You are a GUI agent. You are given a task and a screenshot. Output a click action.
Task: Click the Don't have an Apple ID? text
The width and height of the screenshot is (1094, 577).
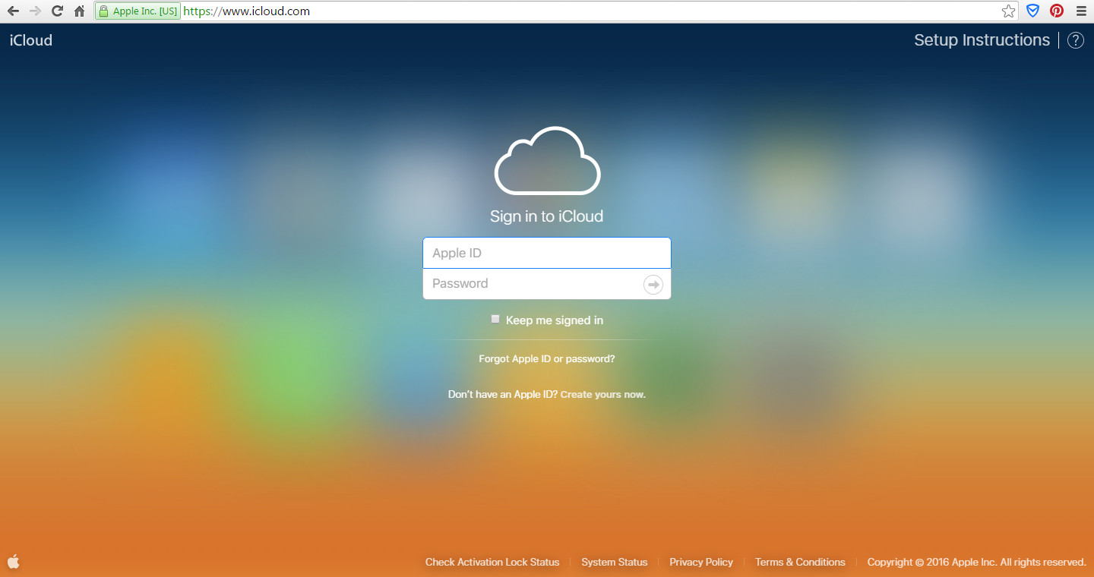click(503, 395)
